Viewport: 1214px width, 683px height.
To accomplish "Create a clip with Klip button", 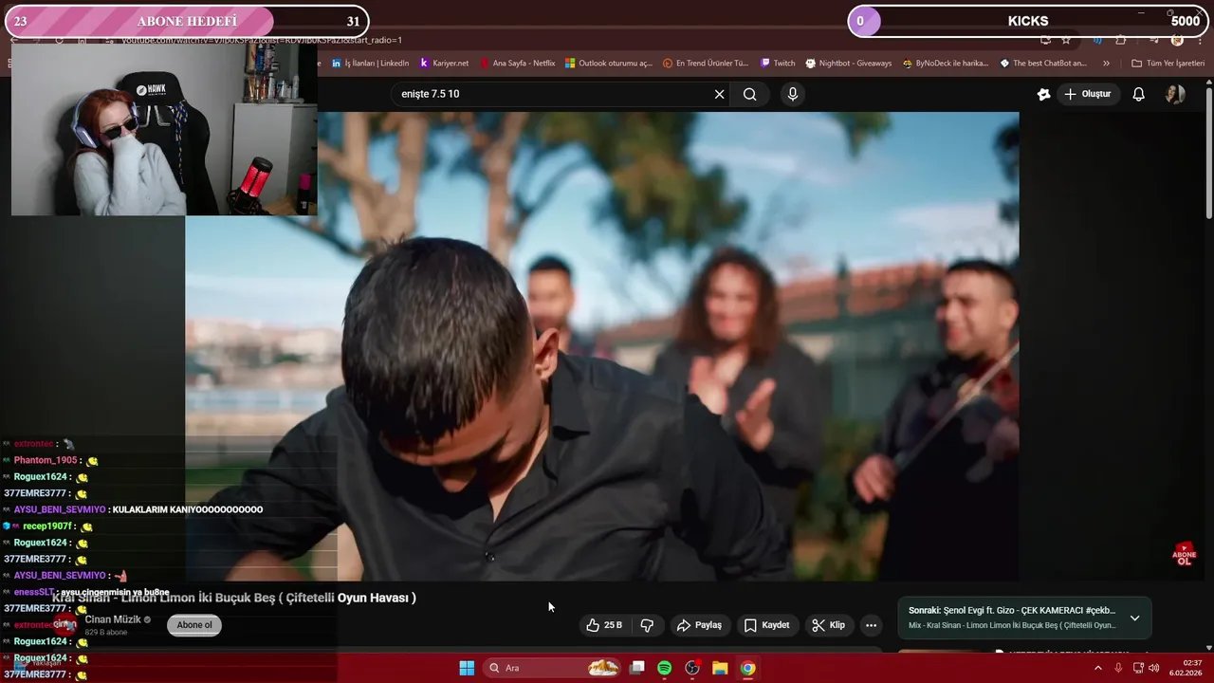I will point(828,625).
